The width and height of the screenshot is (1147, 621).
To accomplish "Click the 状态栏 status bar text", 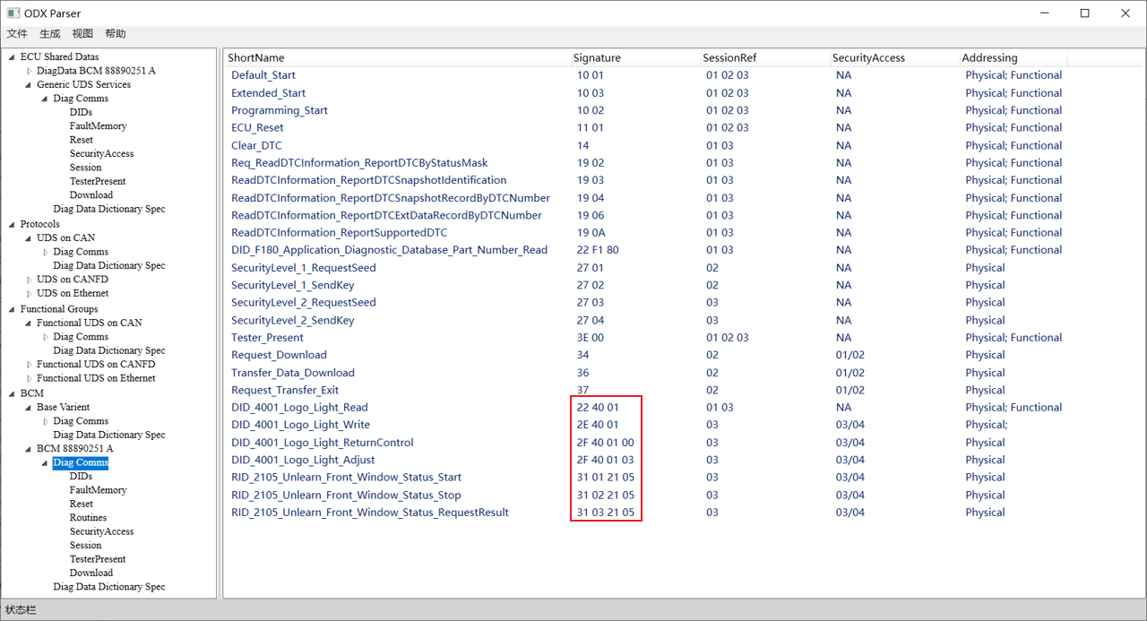I will pos(21,610).
